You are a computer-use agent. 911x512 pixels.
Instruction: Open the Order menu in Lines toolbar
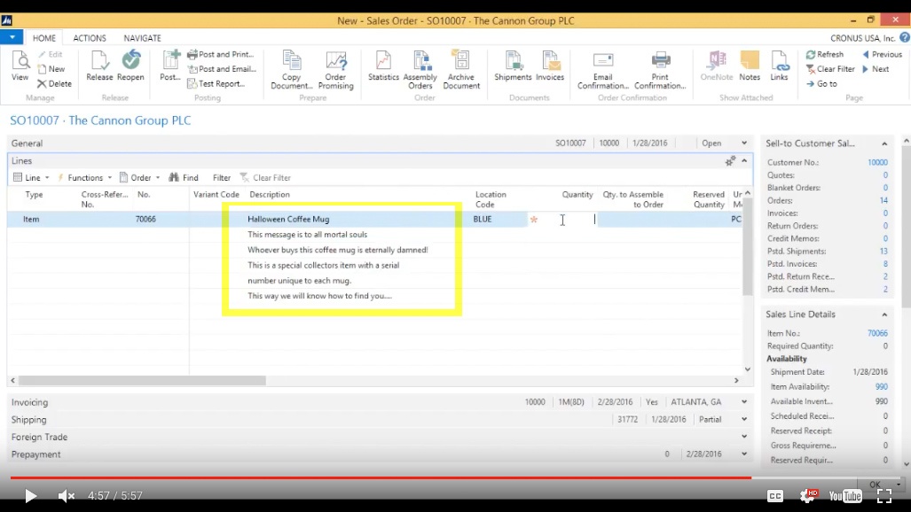pyautogui.click(x=140, y=178)
